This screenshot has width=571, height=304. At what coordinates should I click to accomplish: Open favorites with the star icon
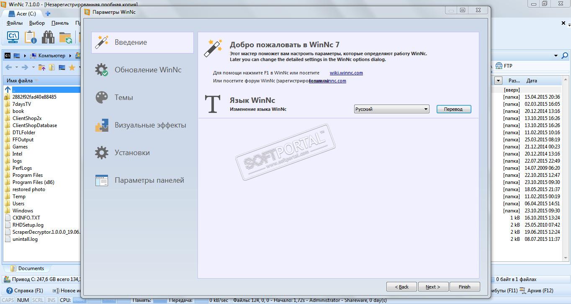click(72, 67)
